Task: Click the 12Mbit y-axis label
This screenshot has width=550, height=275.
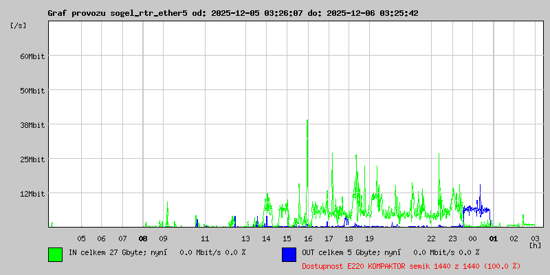Action: pos(32,194)
